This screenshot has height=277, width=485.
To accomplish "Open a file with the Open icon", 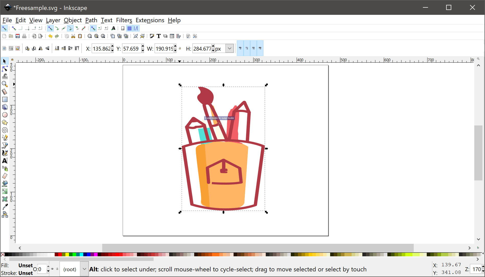I will coord(11,36).
